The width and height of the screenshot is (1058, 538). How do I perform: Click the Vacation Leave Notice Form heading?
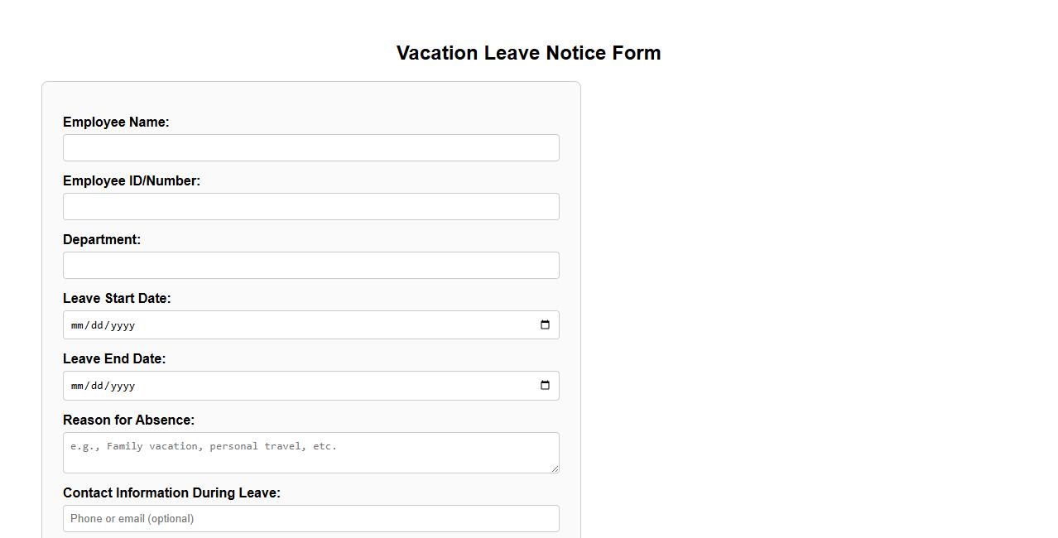[x=528, y=52]
